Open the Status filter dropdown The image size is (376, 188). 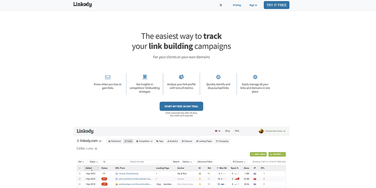click(94, 162)
